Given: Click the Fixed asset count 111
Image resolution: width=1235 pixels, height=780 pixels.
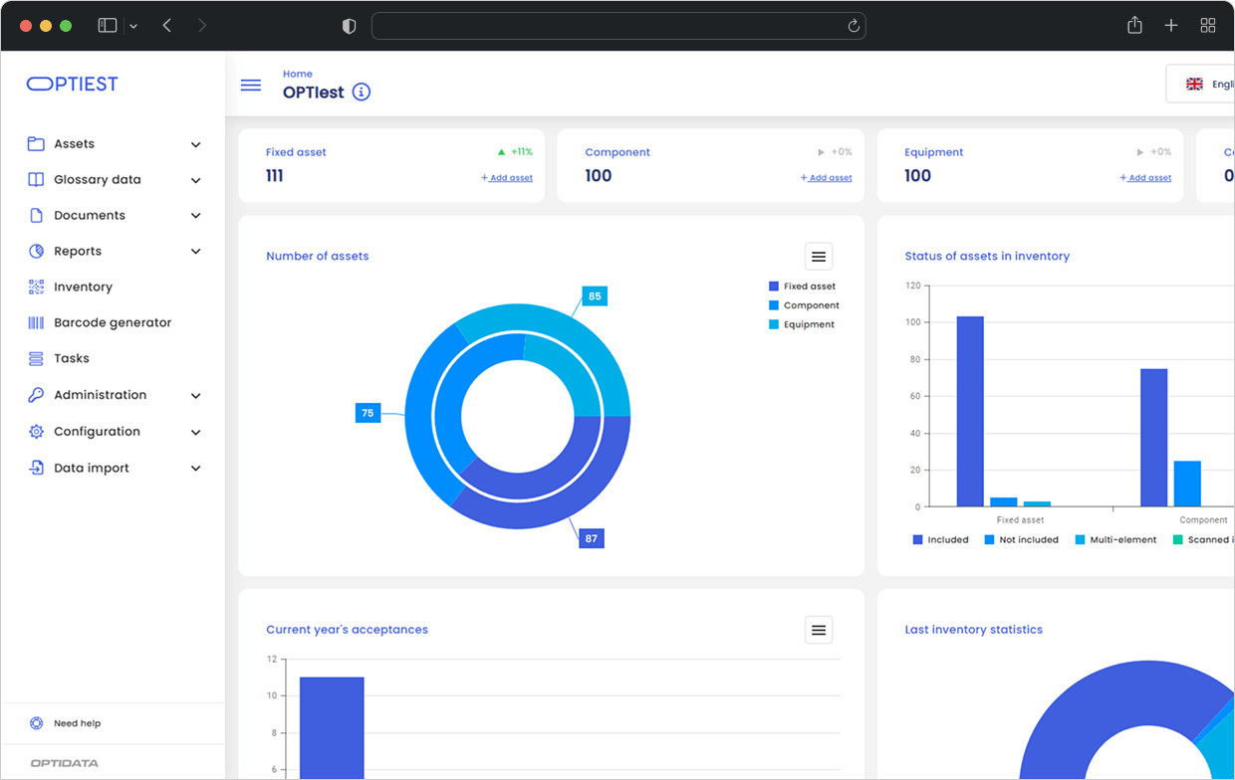Looking at the screenshot, I should point(275,176).
